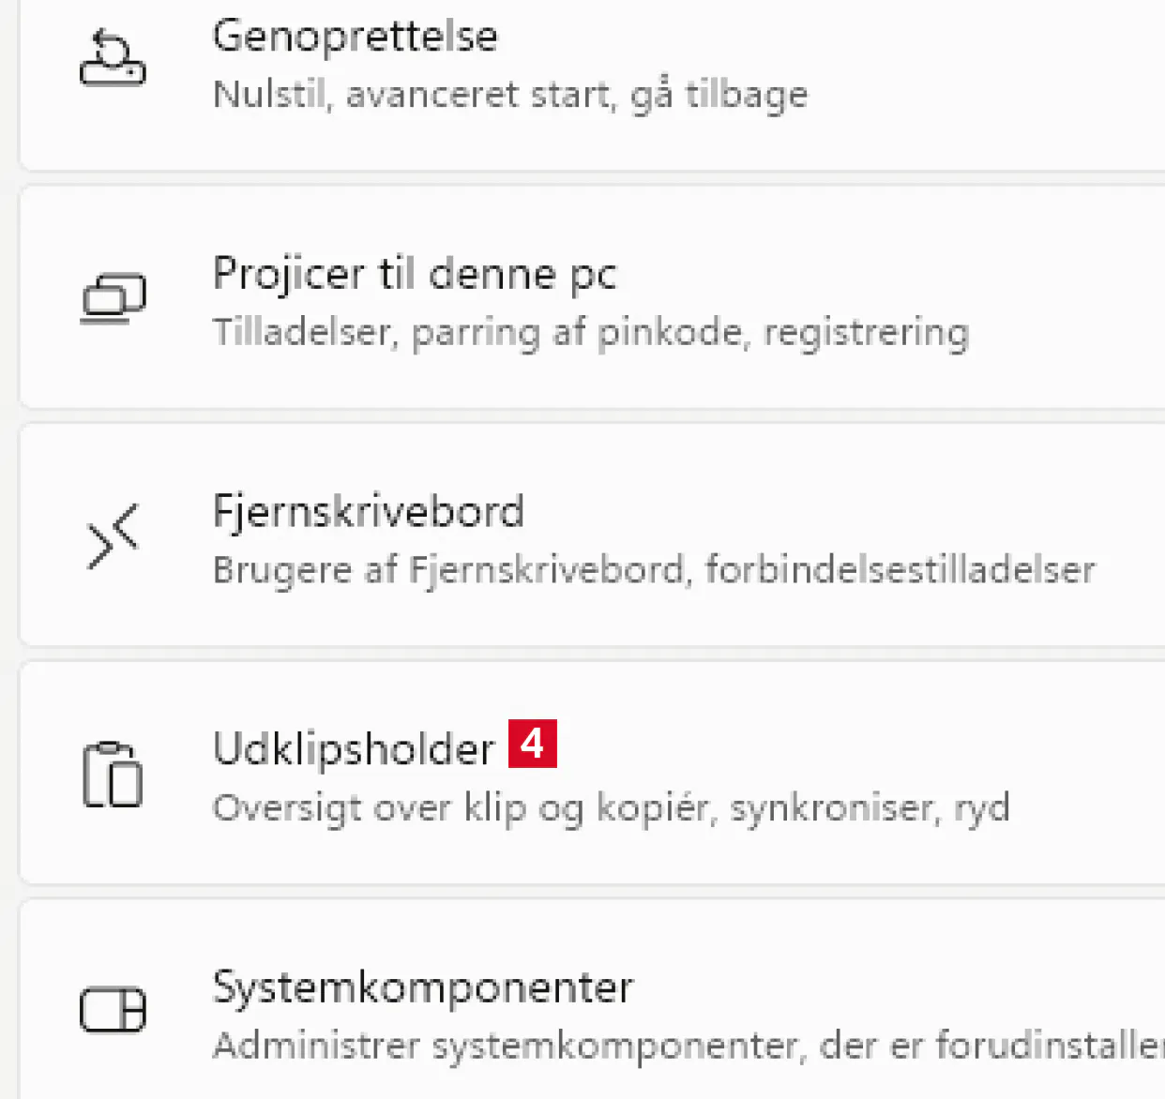This screenshot has height=1099, width=1165.
Task: Click empty space right of Projicer til denne pc title
Action: point(891,274)
